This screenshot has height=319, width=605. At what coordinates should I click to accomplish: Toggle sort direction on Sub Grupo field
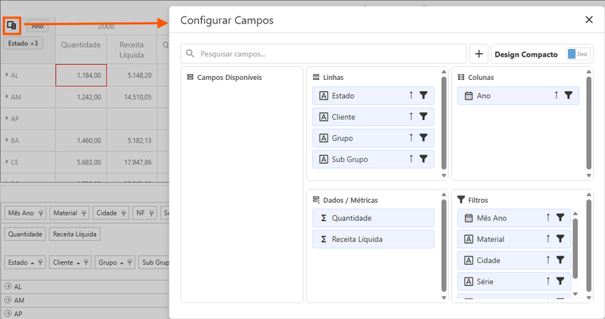click(x=411, y=158)
